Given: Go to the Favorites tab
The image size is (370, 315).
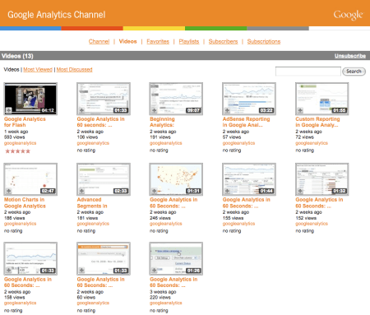Looking at the screenshot, I should (x=158, y=41).
